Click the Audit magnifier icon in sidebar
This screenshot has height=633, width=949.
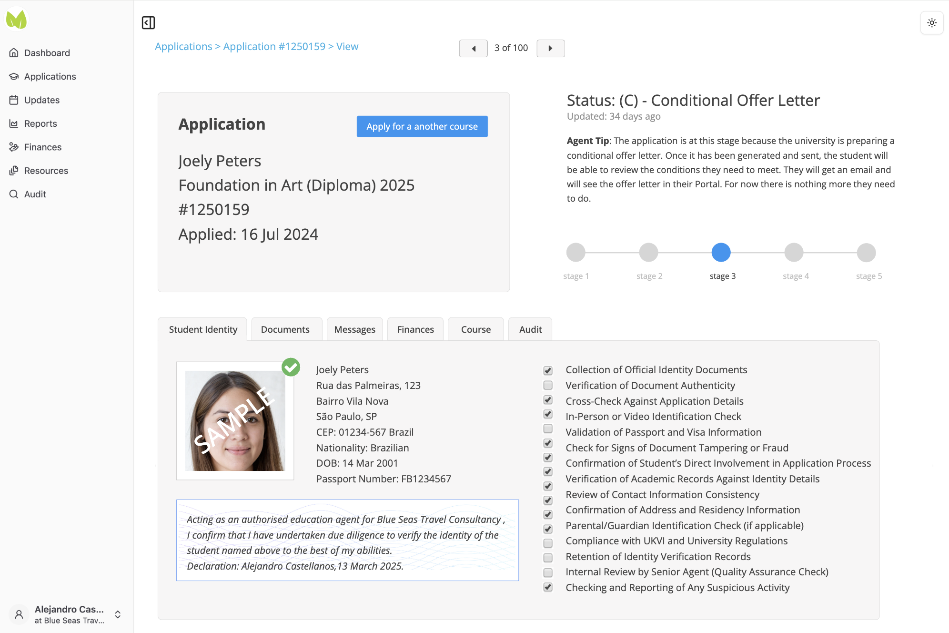click(x=14, y=194)
